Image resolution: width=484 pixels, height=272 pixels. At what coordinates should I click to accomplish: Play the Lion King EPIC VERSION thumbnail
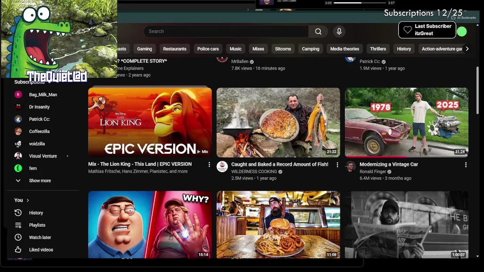click(150, 122)
